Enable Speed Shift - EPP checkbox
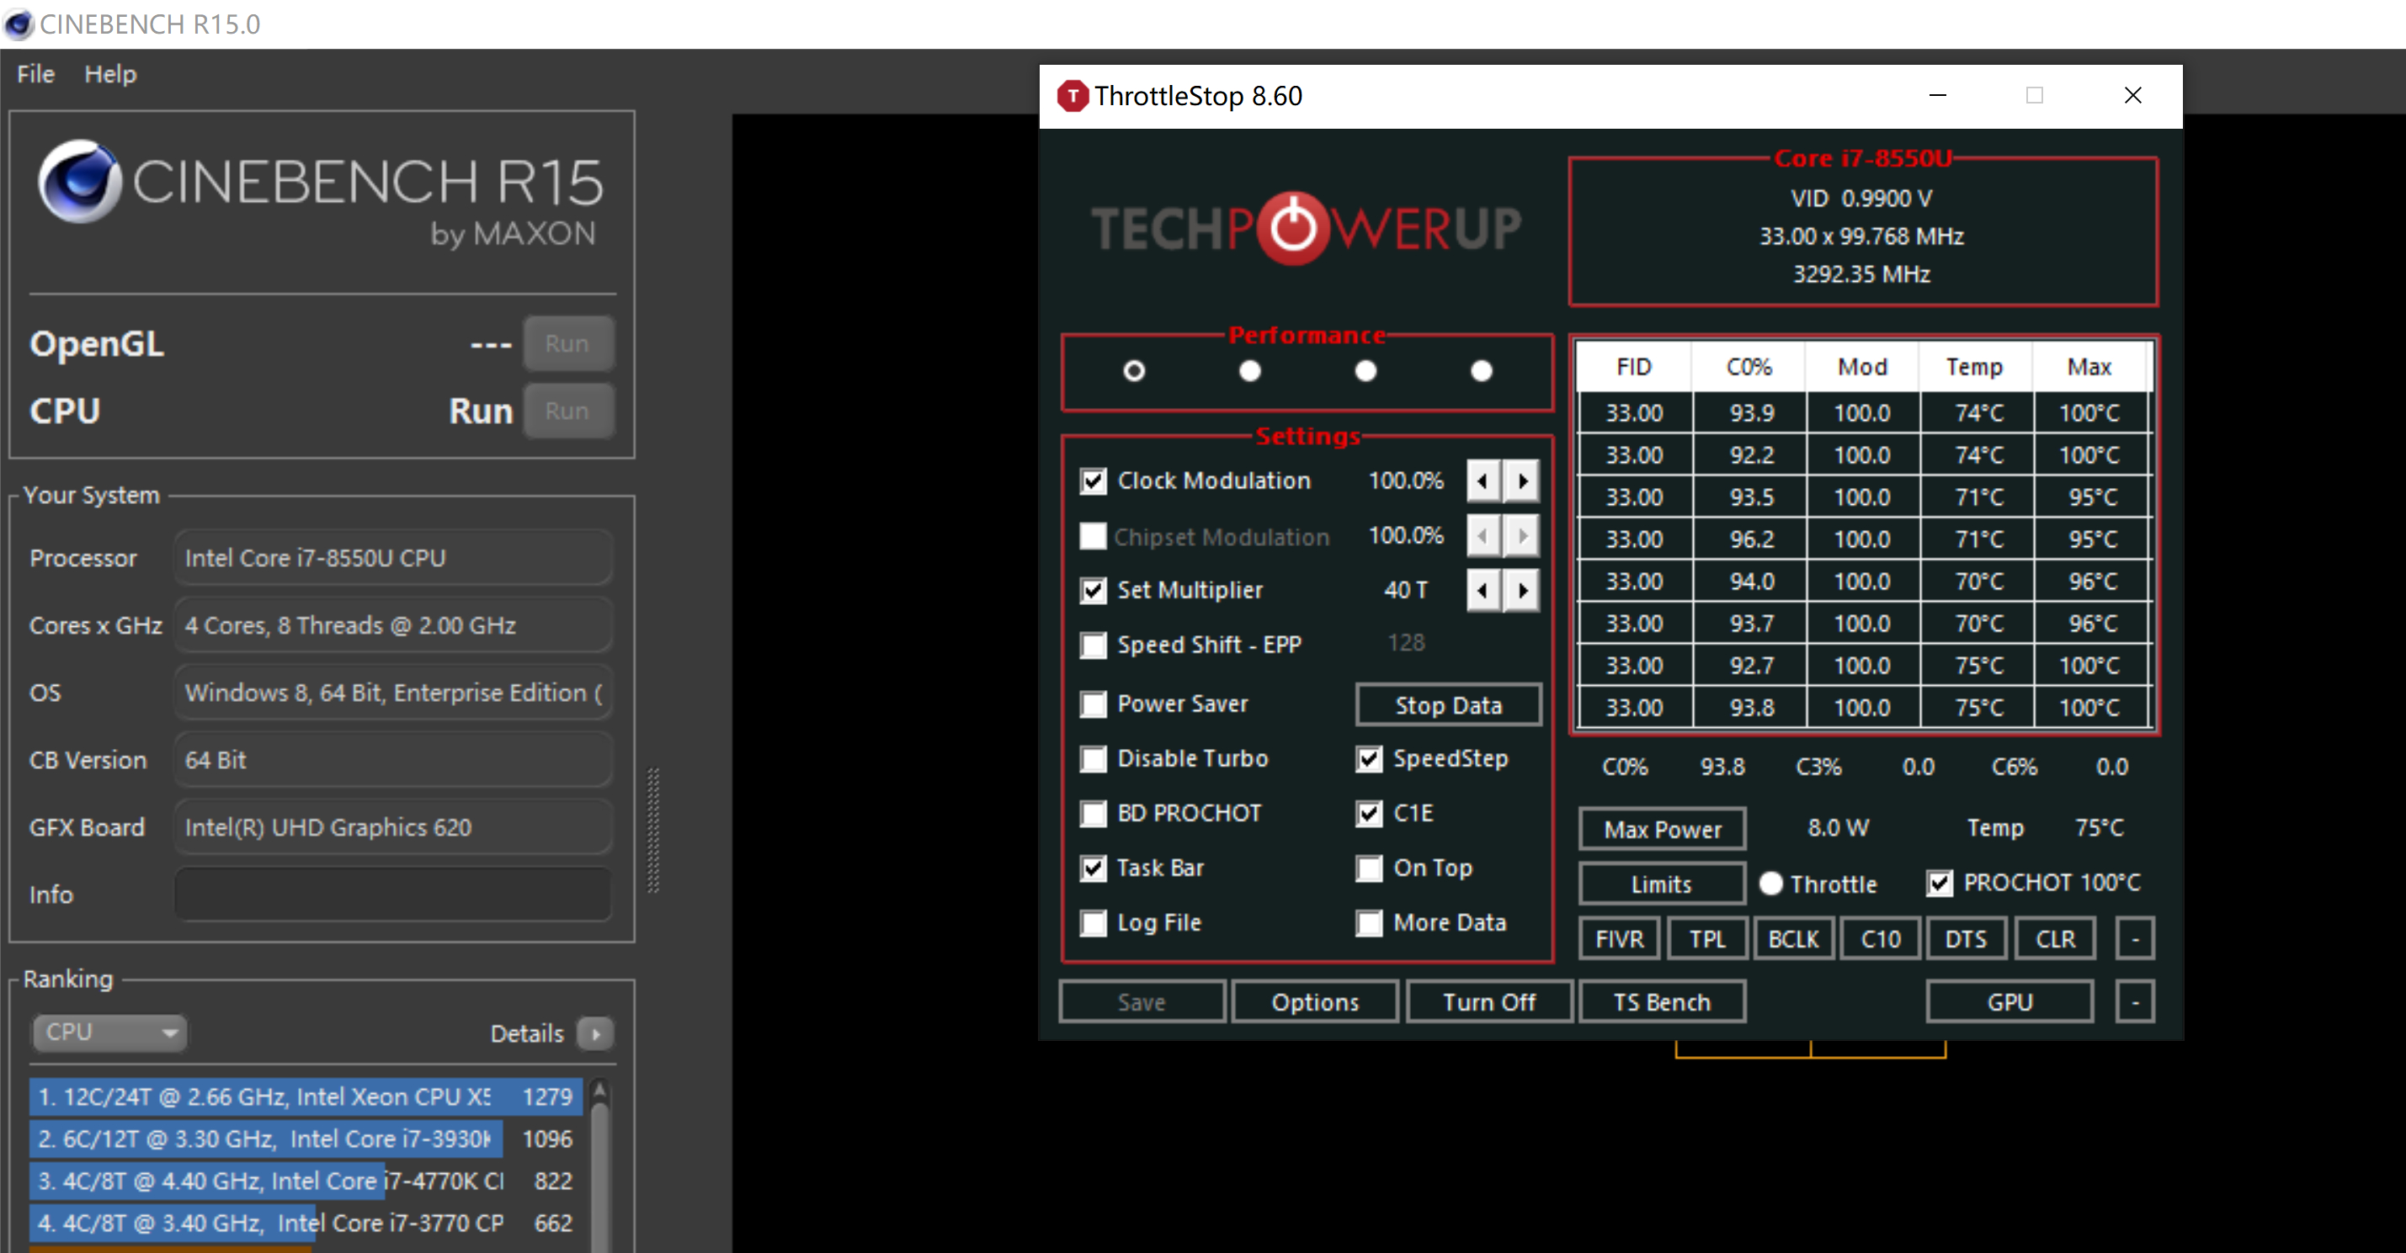Image resolution: width=2406 pixels, height=1253 pixels. [x=1093, y=645]
